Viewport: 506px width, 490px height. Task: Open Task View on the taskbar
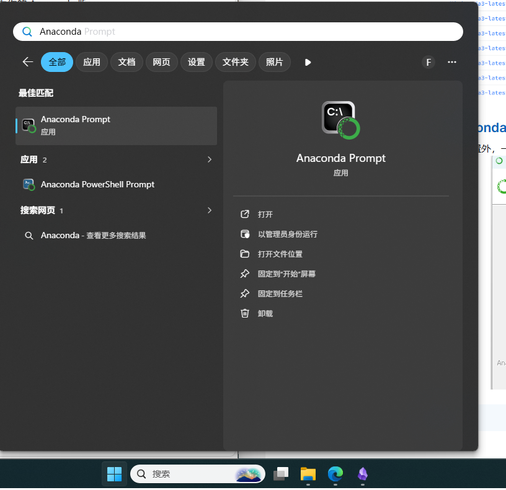pos(281,474)
